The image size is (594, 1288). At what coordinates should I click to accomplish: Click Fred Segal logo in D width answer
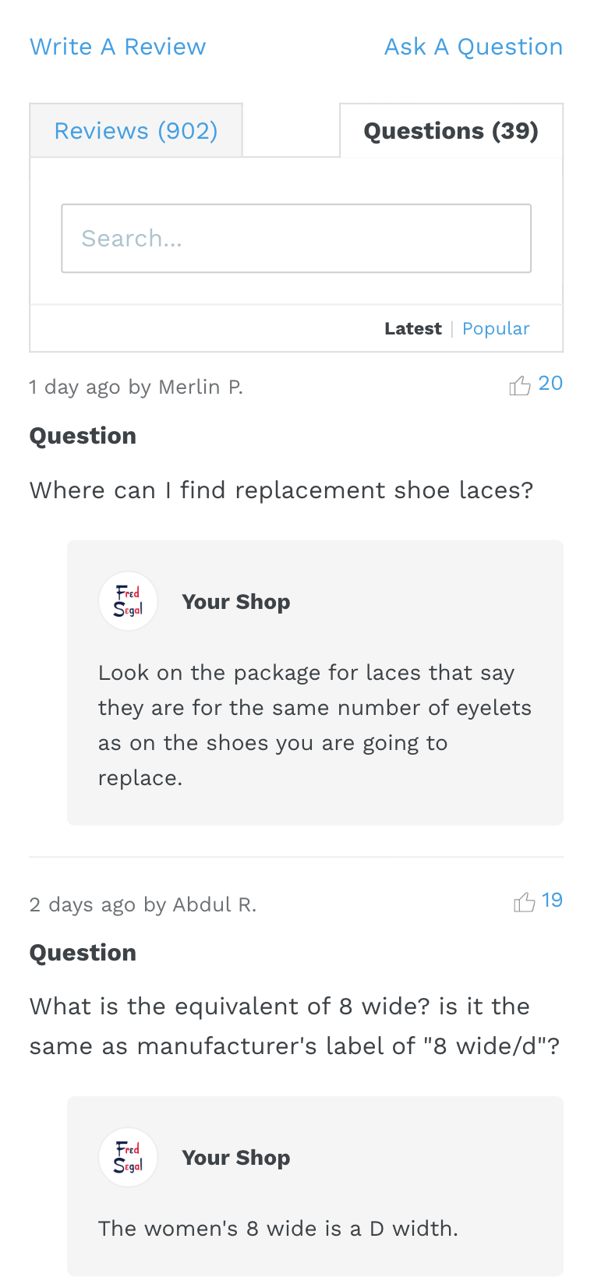[129, 1158]
